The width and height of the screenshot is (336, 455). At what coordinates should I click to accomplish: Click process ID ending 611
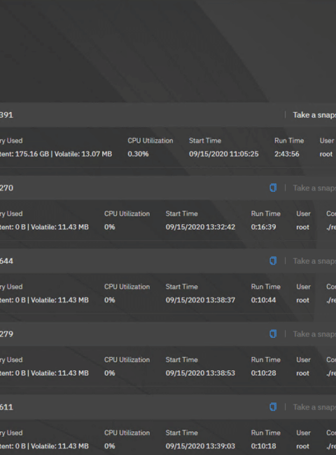(6, 407)
